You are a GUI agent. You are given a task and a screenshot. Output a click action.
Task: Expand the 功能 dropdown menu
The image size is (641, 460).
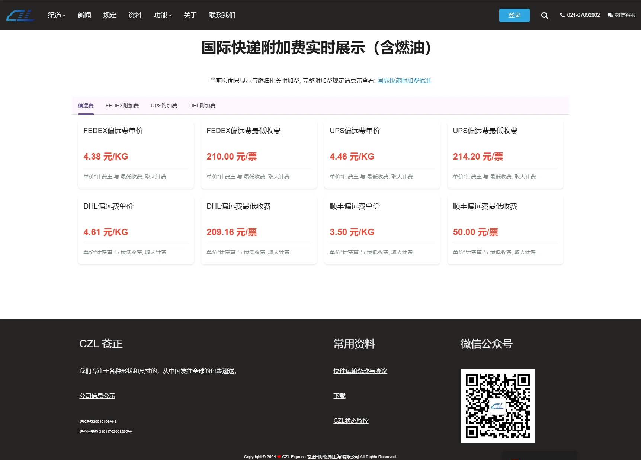(x=163, y=15)
